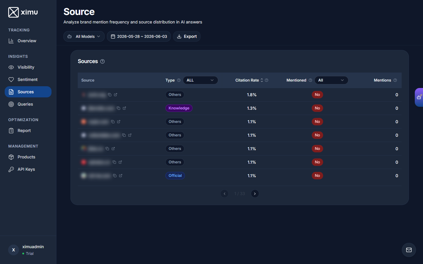Viewport: 423px width, 264px height.
Task: Click the No badge in the Knowledge row
Action: [317, 108]
